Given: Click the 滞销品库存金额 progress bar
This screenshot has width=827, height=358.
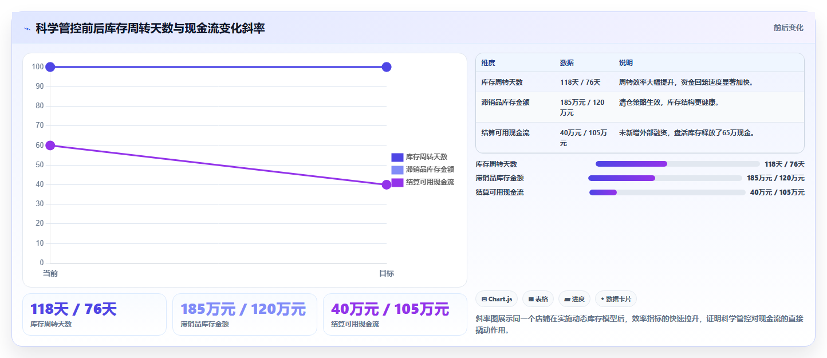Looking at the screenshot, I should (x=665, y=178).
